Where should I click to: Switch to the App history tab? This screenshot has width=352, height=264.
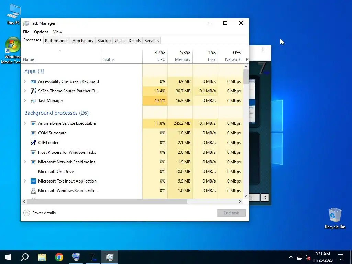(83, 41)
